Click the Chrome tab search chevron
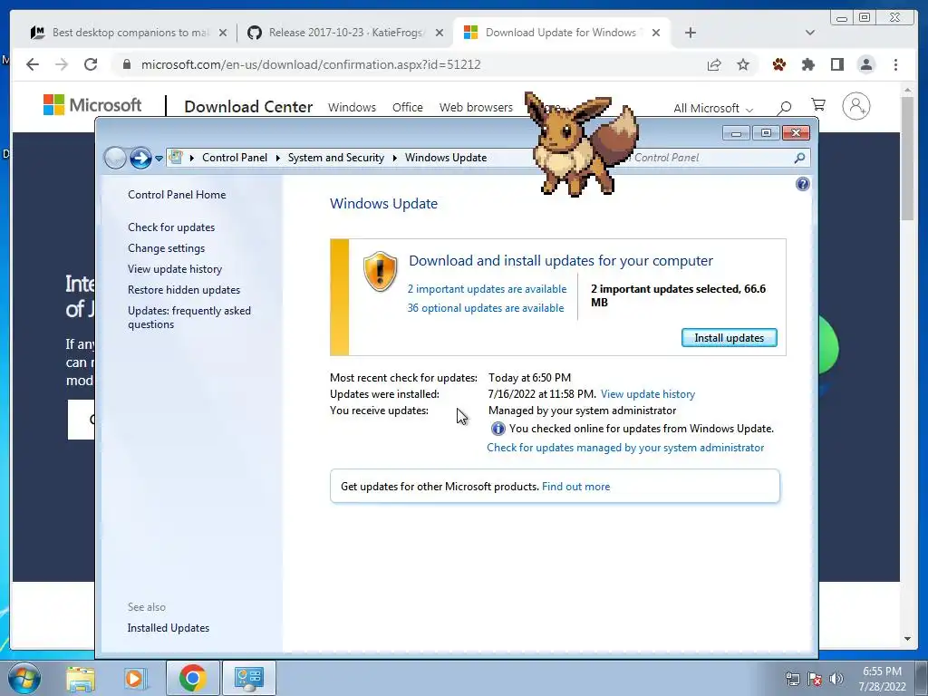Viewport: 928px width, 696px height. coord(810,33)
